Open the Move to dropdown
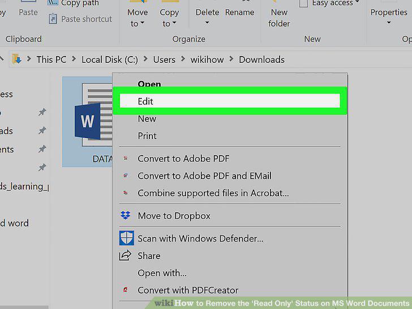Image resolution: width=412 pixels, height=309 pixels. pyautogui.click(x=138, y=18)
